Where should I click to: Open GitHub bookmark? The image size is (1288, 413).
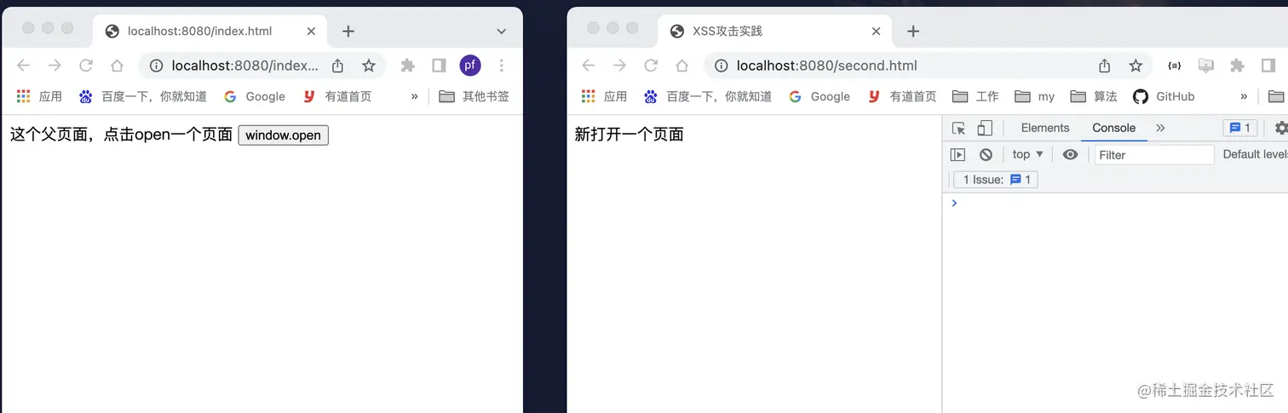[1164, 96]
